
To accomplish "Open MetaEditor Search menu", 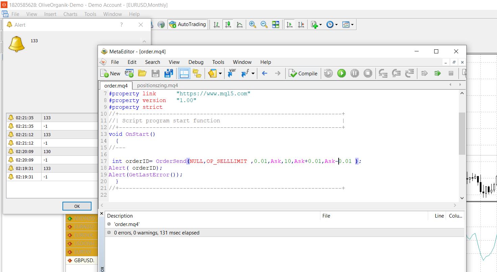I will pos(153,62).
